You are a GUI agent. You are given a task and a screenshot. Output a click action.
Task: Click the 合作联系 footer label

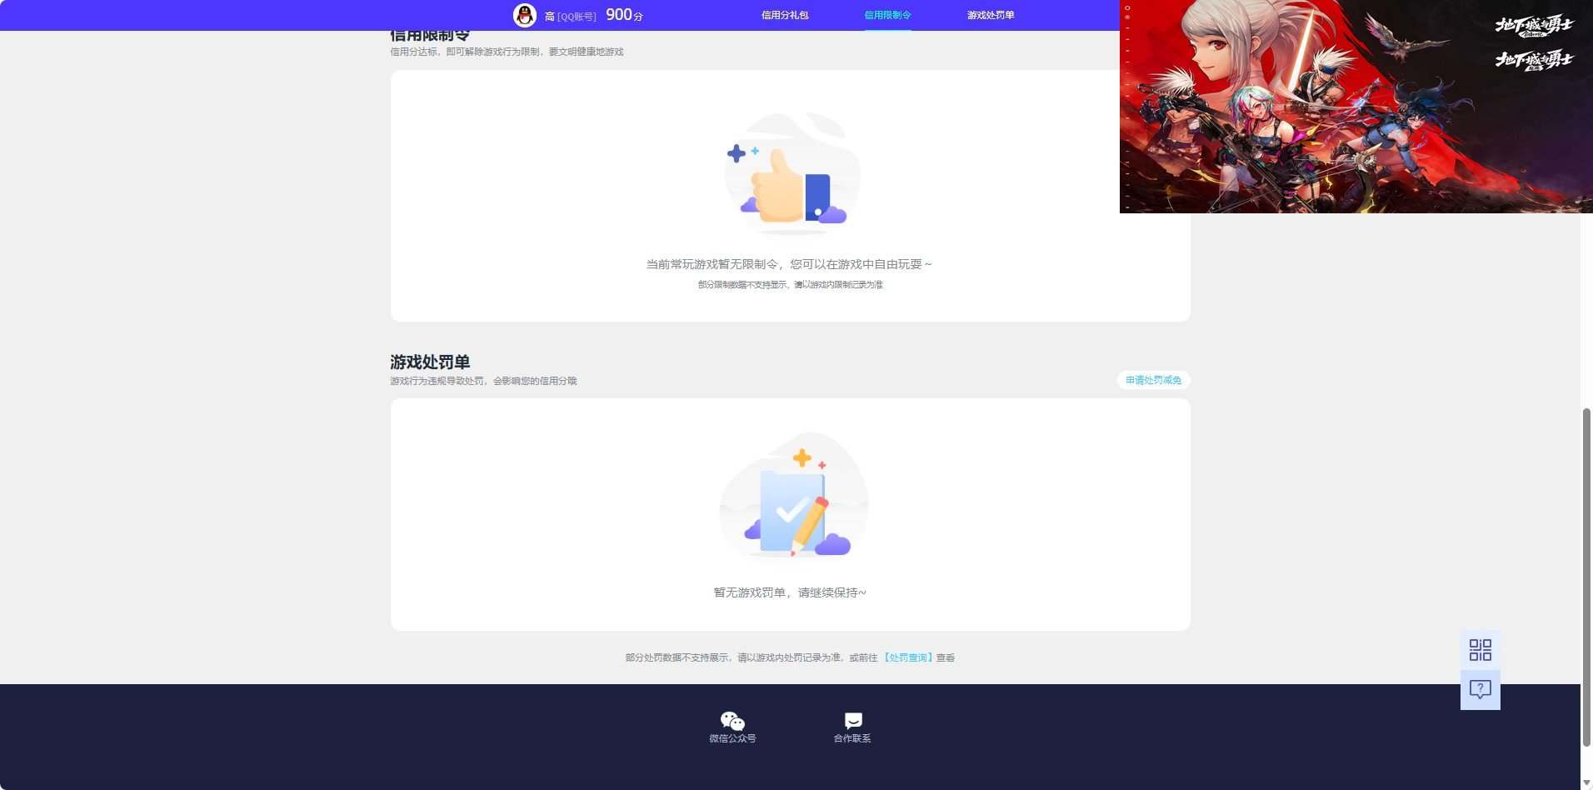pos(852,738)
